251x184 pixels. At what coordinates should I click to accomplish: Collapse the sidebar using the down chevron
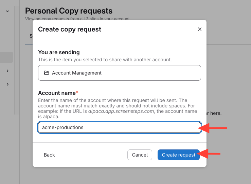(x=7, y=11)
